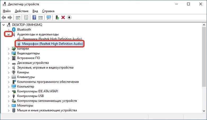
Task: Expand Контроллеры запоминающих устройств arrow
Action: click(9, 101)
